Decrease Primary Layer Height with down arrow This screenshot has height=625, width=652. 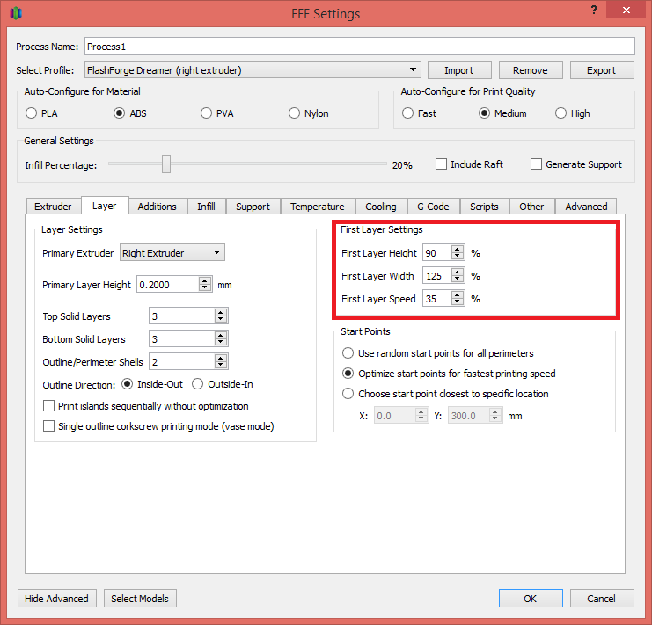click(205, 287)
